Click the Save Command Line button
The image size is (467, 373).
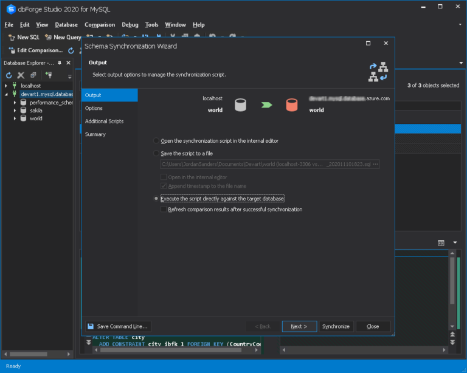coord(117,326)
